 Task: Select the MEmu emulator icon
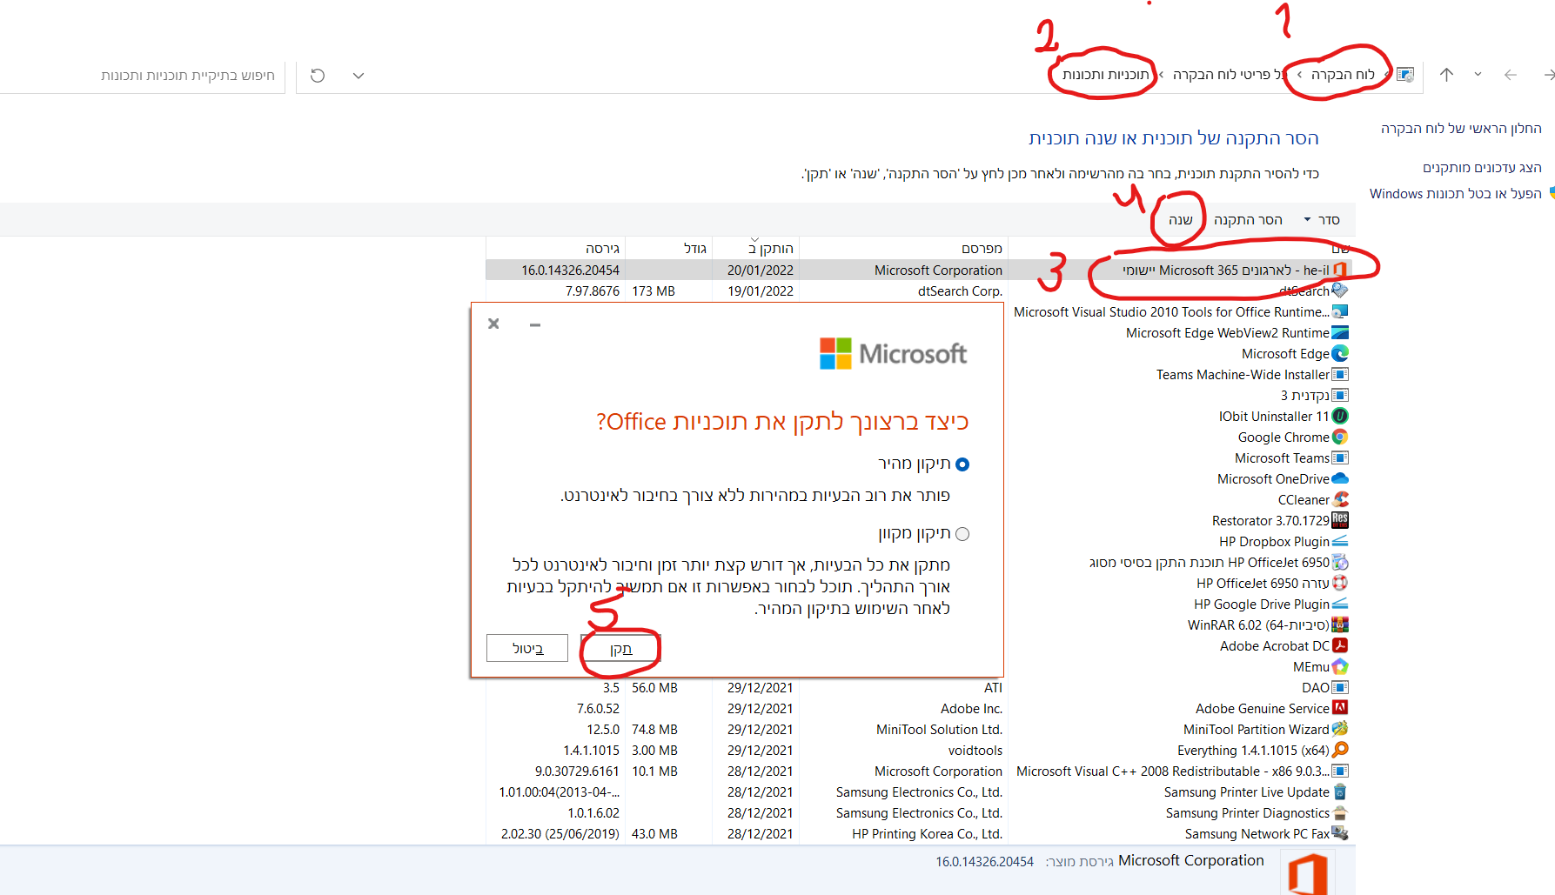1340,666
